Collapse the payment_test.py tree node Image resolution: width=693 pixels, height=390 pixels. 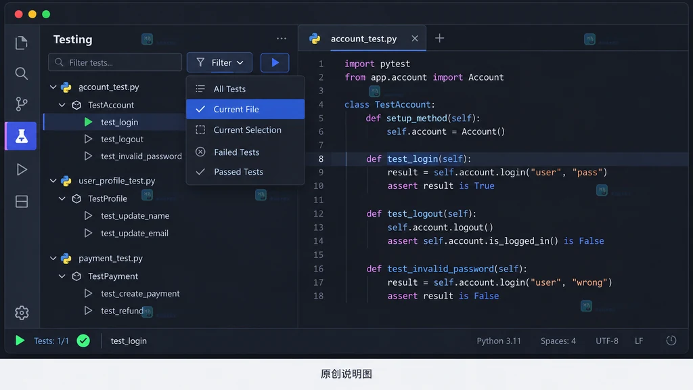[x=53, y=258]
